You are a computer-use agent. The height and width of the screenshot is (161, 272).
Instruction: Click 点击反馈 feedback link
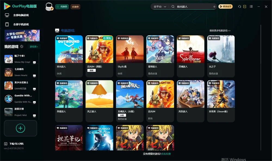(166, 154)
